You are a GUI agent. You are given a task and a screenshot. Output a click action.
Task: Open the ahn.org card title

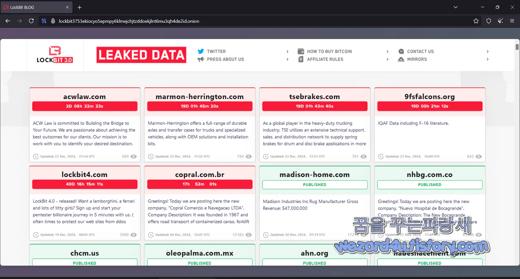pyautogui.click(x=314, y=253)
